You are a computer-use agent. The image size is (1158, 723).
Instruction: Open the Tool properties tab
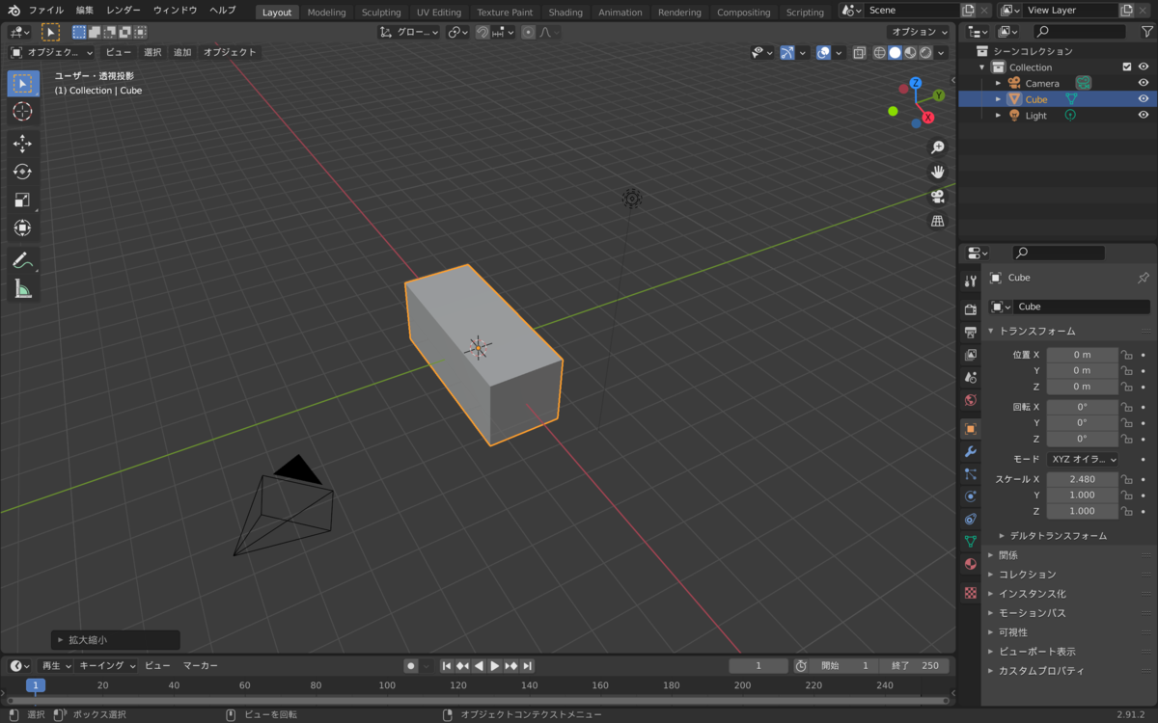point(971,281)
